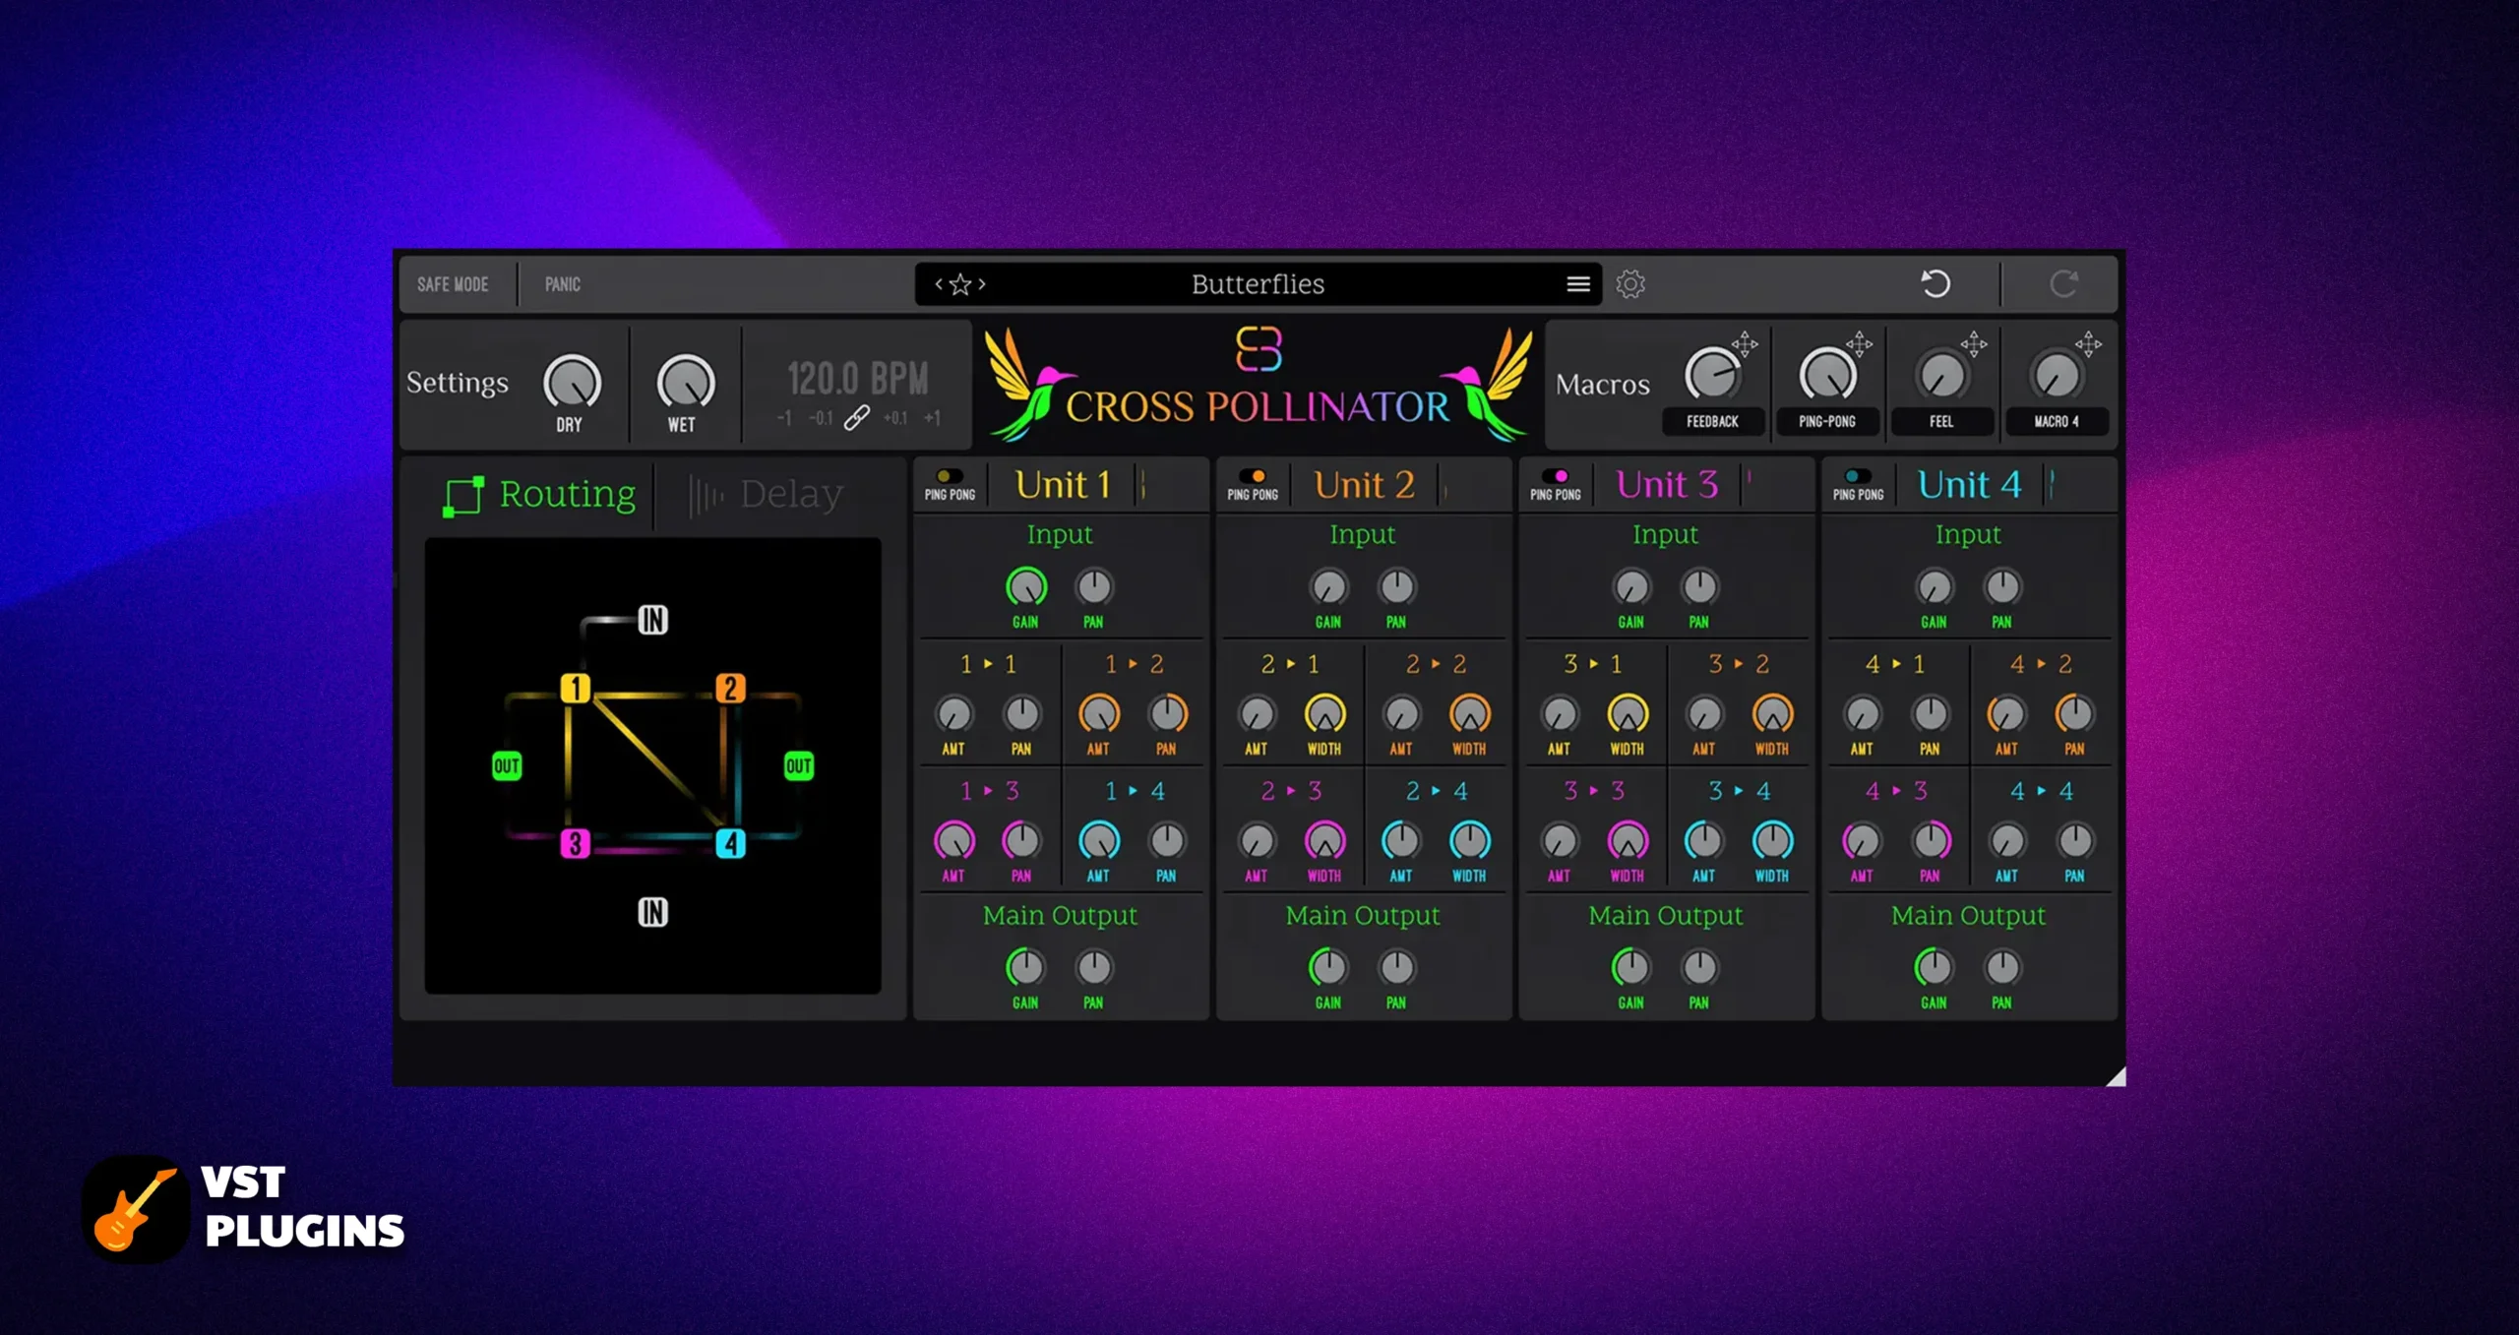The image size is (2519, 1335).
Task: Click the plugin resize corner handle
Action: point(2116,1076)
